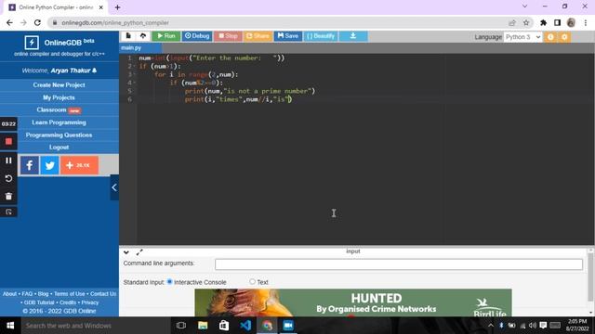Image resolution: width=595 pixels, height=334 pixels.
Task: Click the upload file icon in the toolbar
Action: 142,36
